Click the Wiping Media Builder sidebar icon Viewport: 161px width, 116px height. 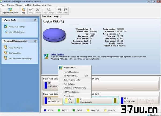pyautogui.click(x=6, y=32)
